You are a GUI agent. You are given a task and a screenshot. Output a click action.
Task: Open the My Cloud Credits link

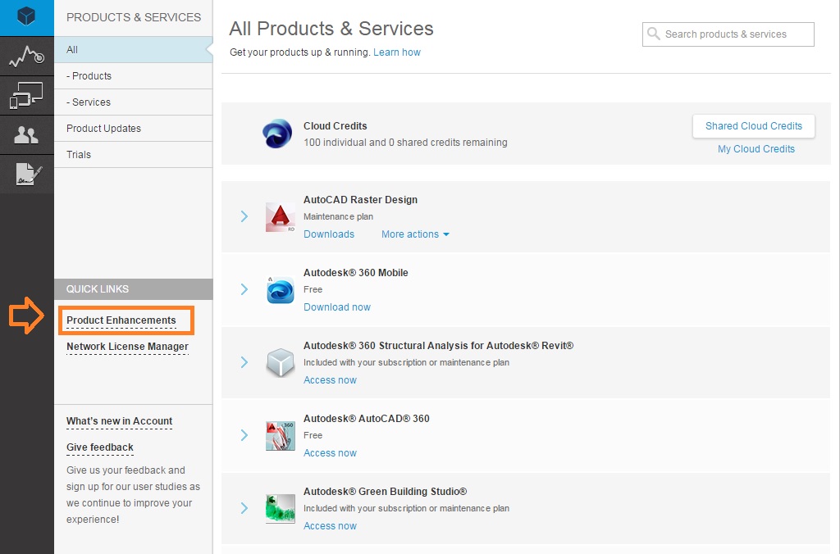coord(756,149)
